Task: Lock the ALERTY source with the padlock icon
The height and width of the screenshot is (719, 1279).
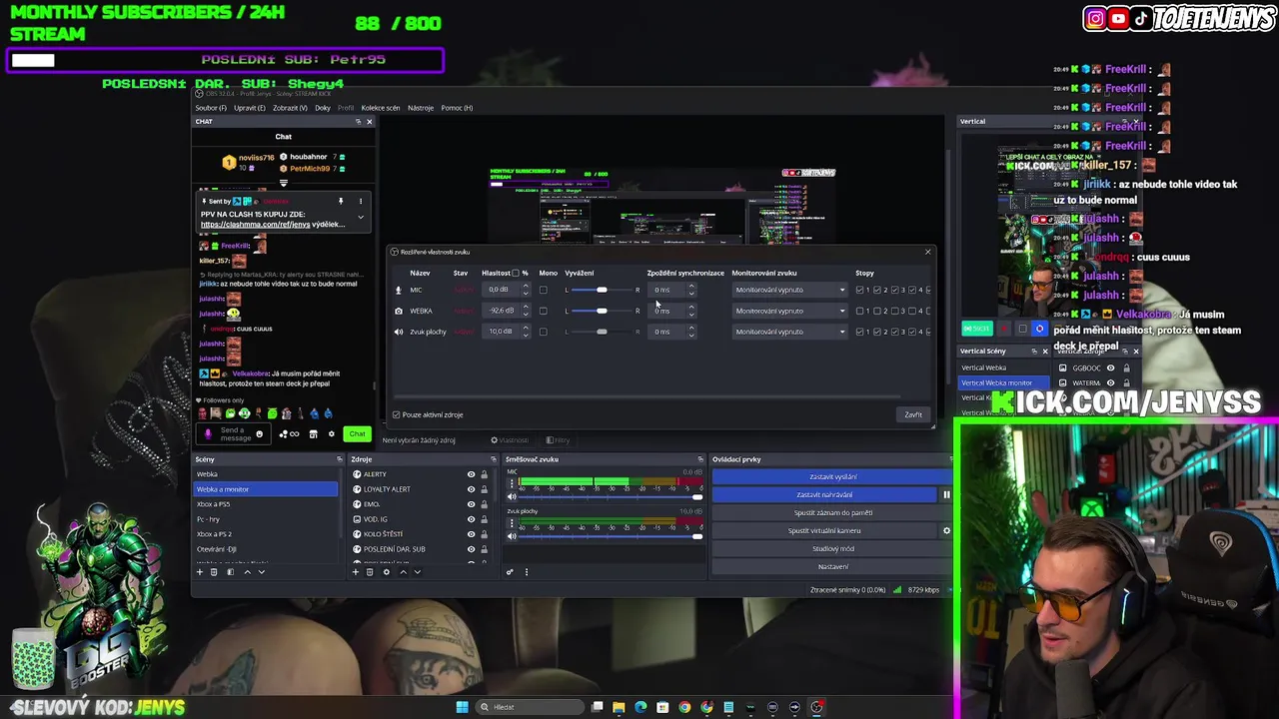Action: click(485, 474)
